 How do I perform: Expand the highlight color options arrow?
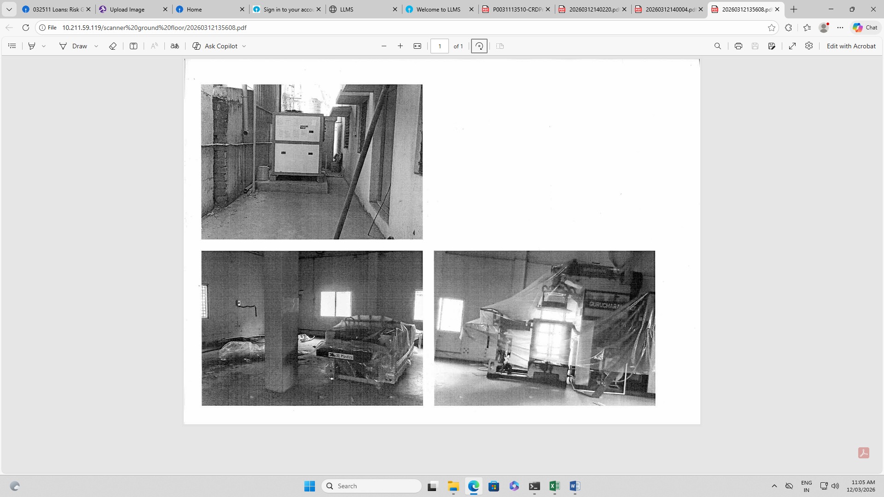tap(44, 46)
